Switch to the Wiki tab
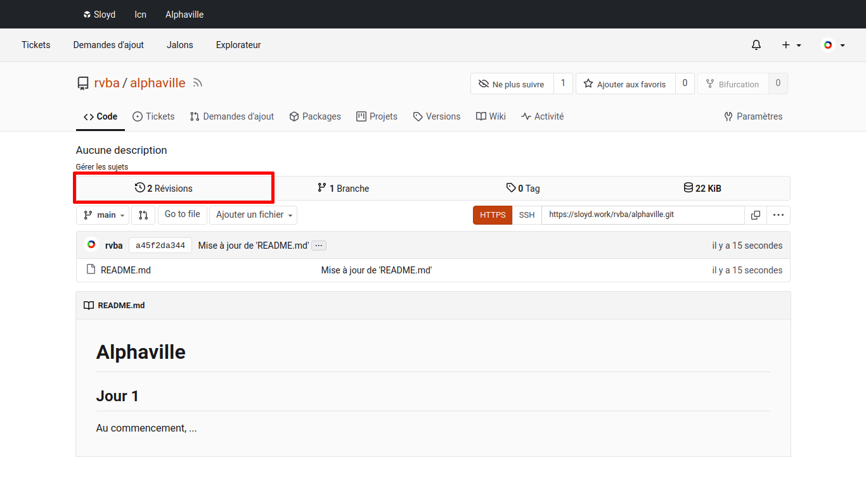866x486 pixels. point(491,116)
